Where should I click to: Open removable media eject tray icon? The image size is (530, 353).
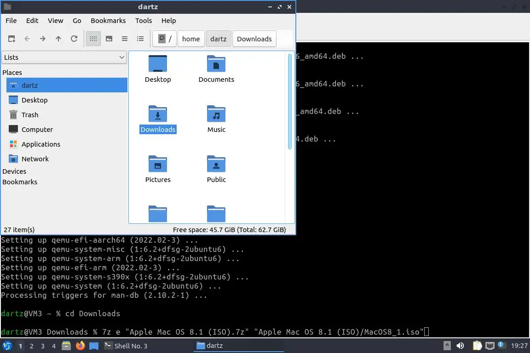pos(447,346)
